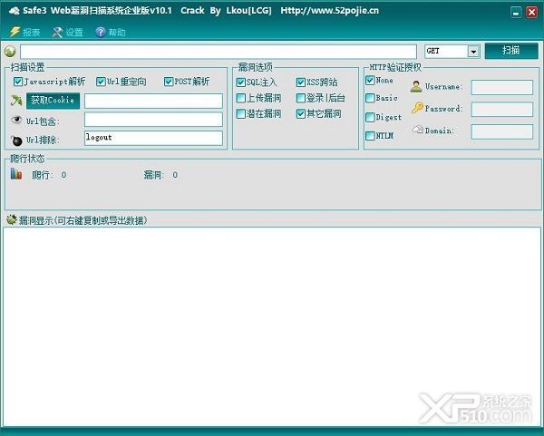Image resolution: width=544 pixels, height=436 pixels.
Task: Toggle the POST解析 checkbox
Action: point(169,82)
